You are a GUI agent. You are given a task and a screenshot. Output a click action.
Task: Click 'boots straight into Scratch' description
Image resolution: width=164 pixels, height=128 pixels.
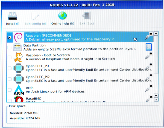[70, 59]
